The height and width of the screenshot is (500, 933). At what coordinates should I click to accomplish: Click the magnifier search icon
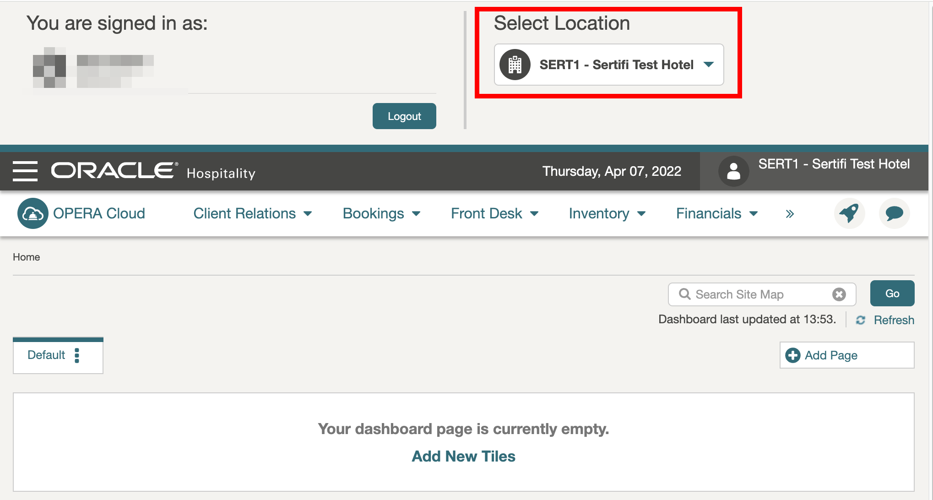tap(684, 294)
